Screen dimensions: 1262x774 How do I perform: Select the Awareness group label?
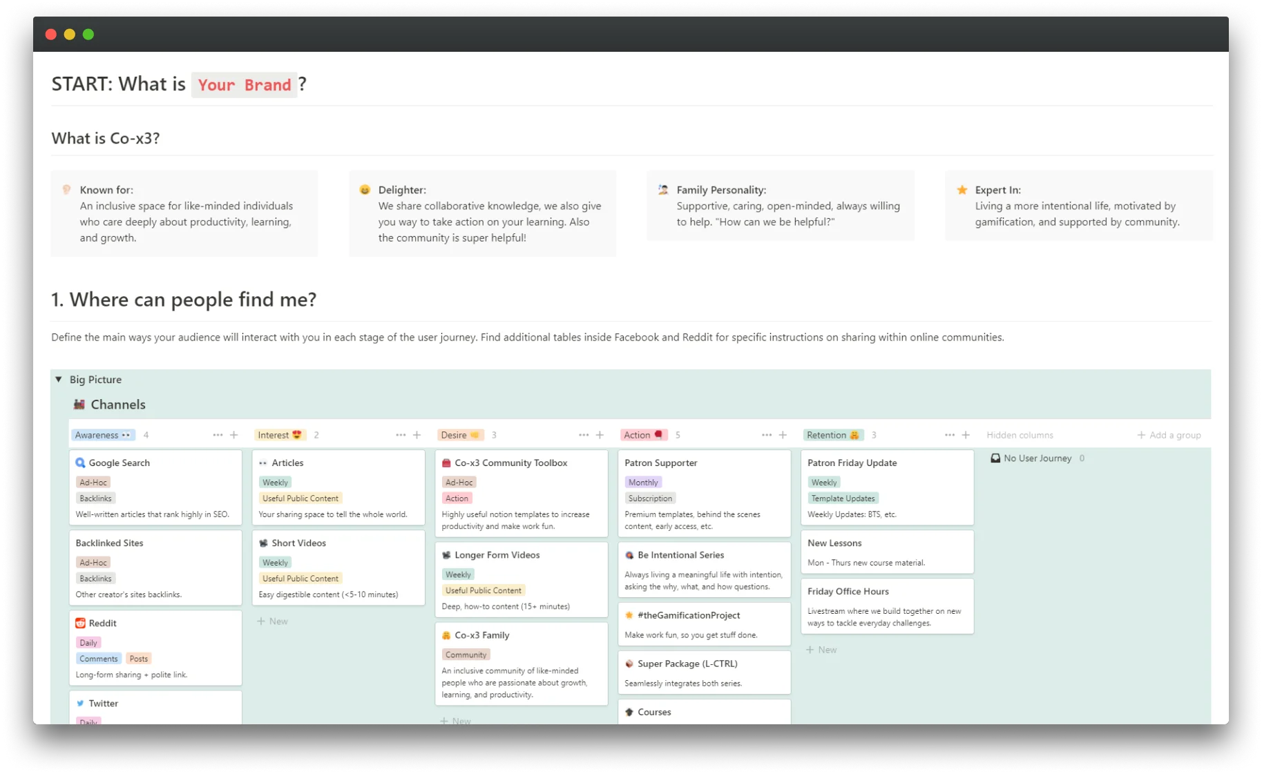pyautogui.click(x=103, y=435)
